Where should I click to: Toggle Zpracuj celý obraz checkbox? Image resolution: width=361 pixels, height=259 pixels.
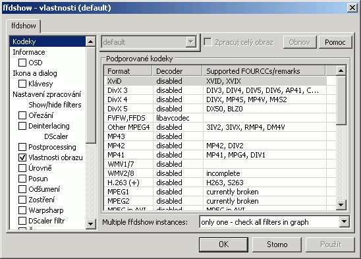click(x=208, y=42)
